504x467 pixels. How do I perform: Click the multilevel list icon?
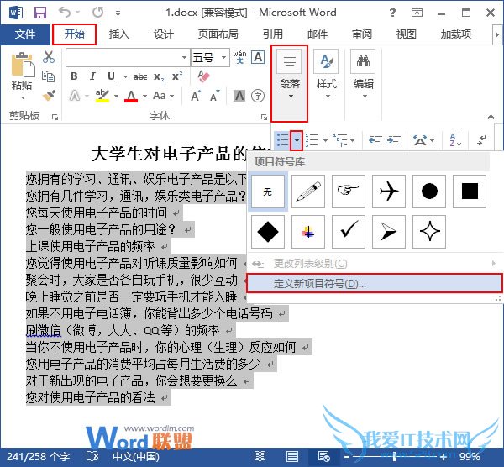340,140
